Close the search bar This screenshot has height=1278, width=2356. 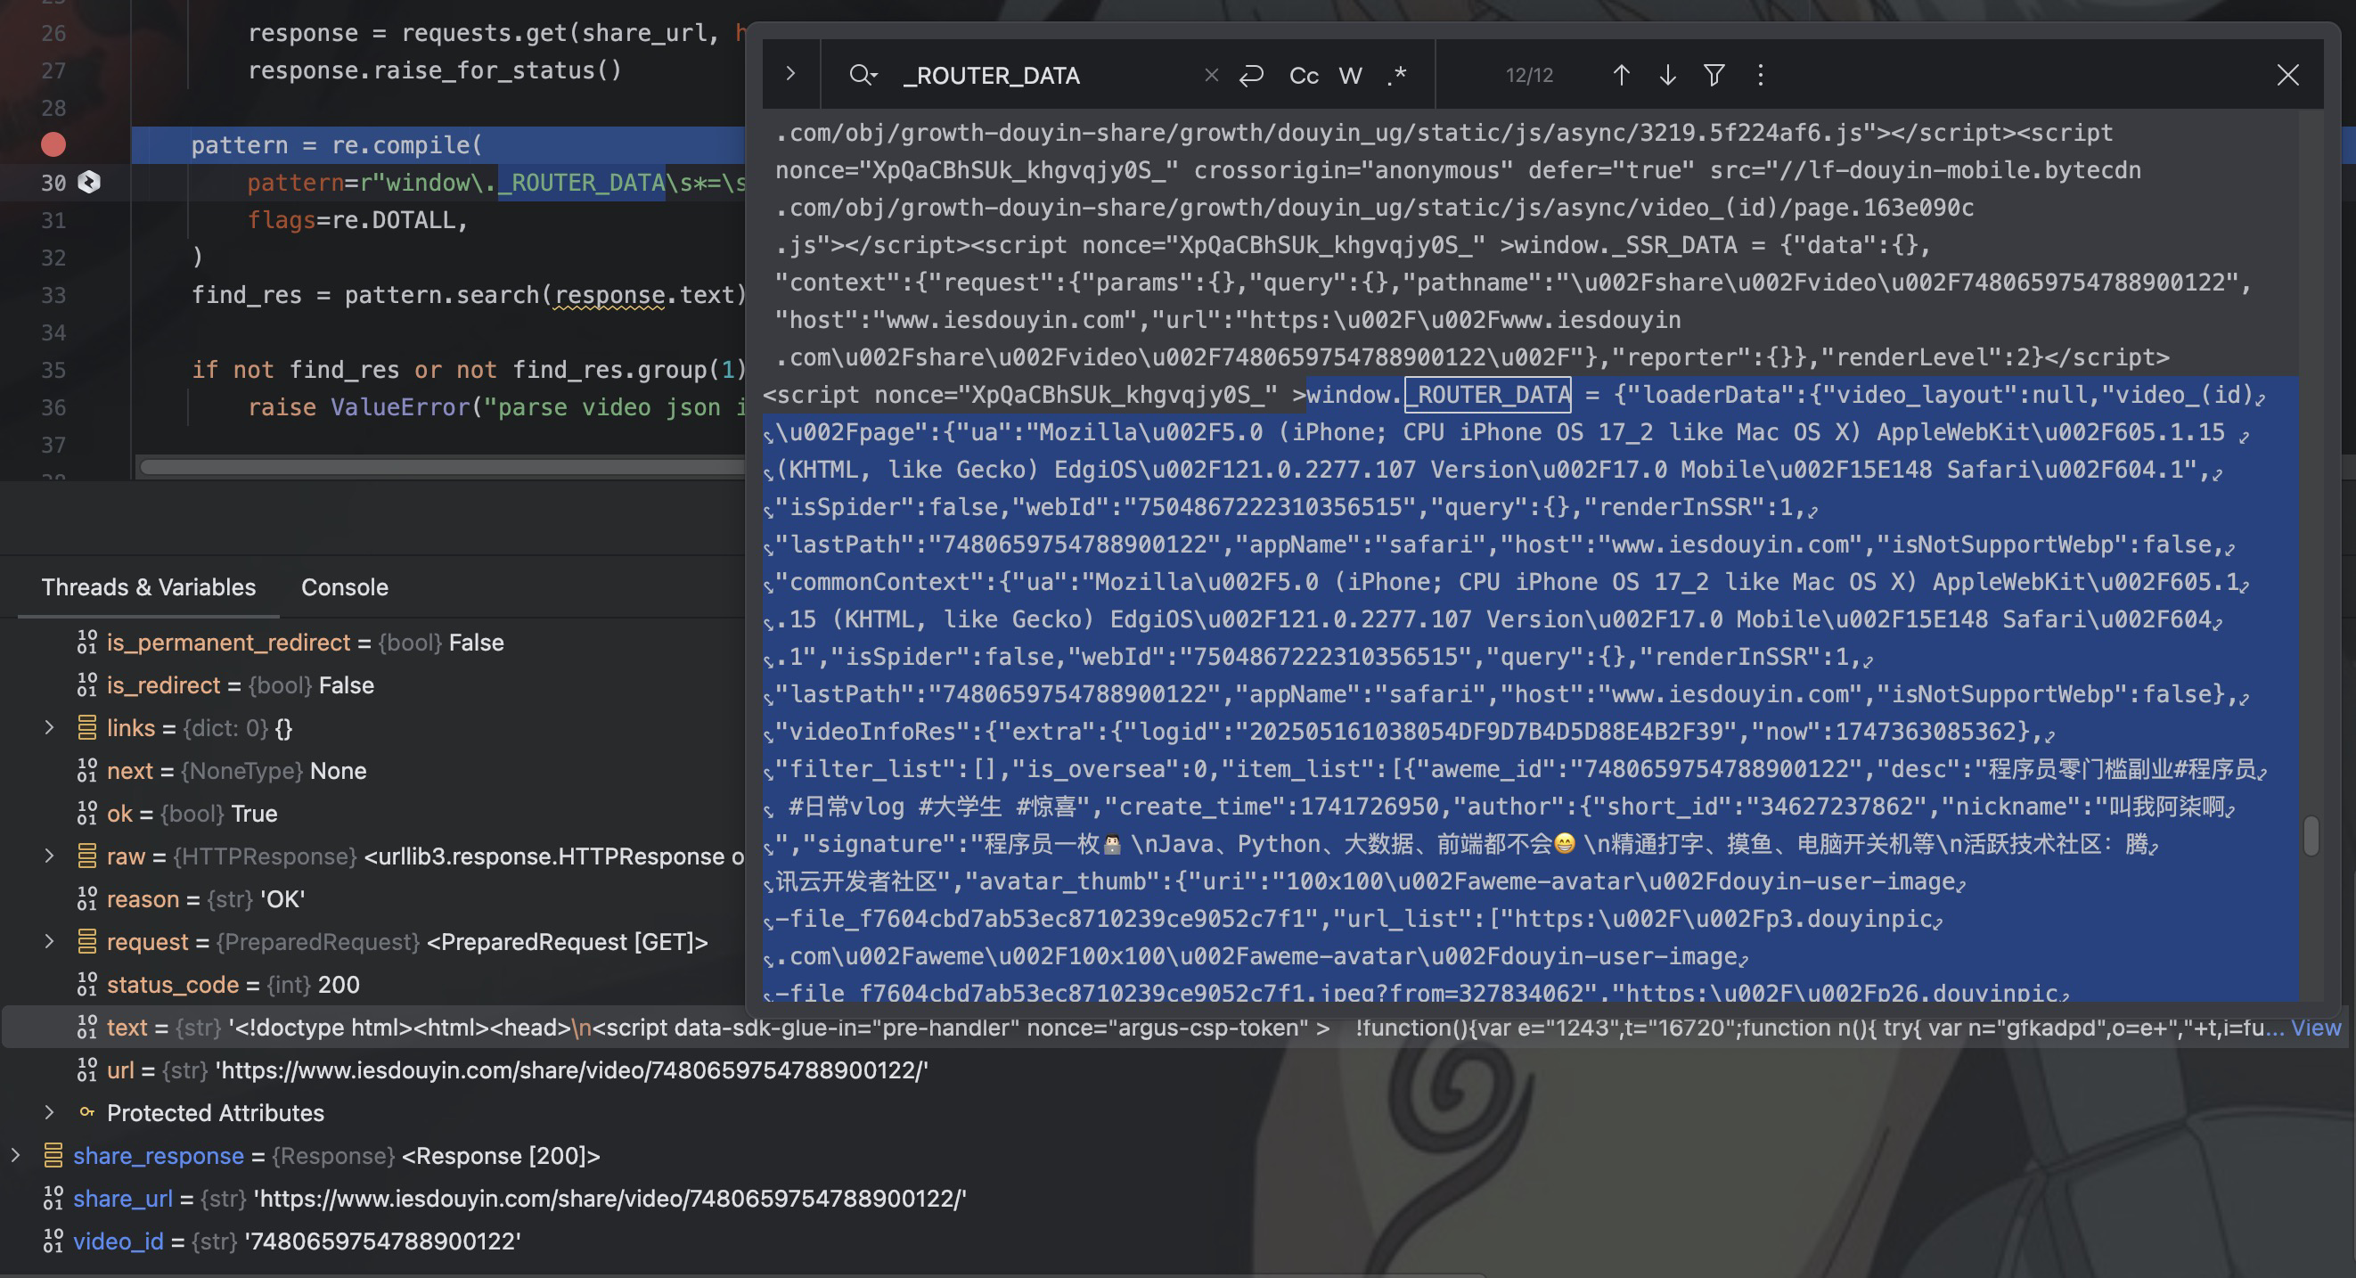pos(2287,75)
